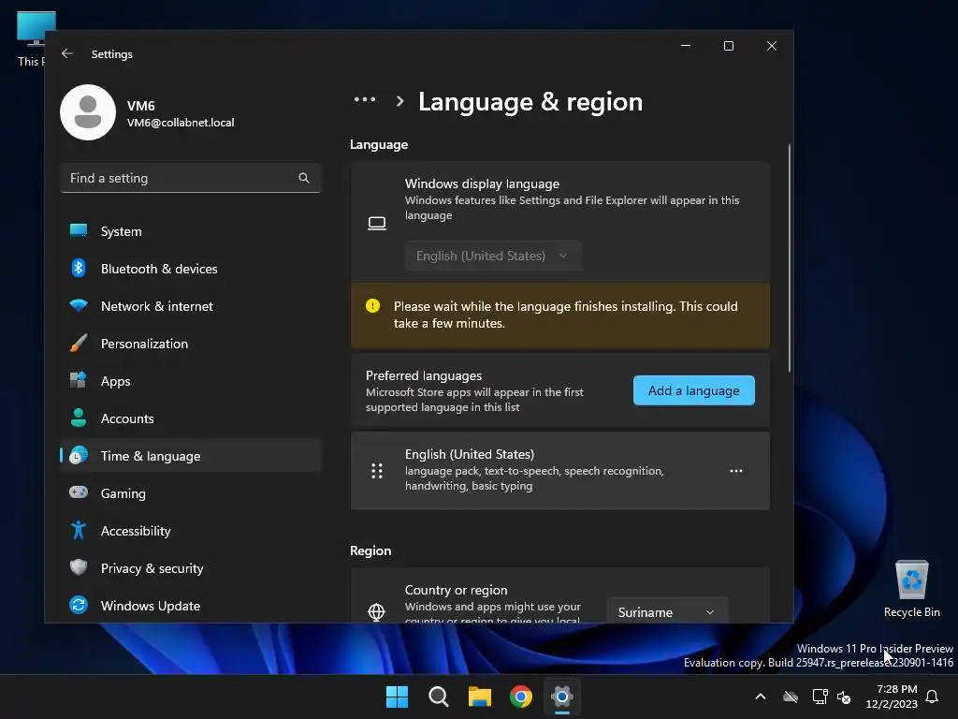The image size is (958, 719).
Task: Click the Accounts person icon in sidebar
Action: pyautogui.click(x=79, y=418)
